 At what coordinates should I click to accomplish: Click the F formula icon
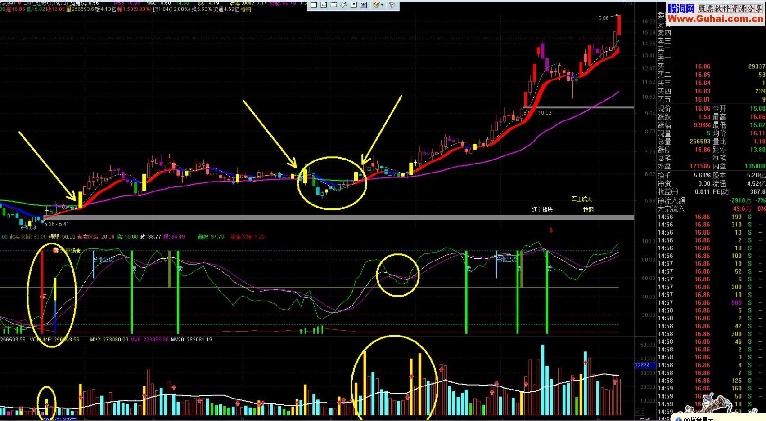[x=354, y=5]
